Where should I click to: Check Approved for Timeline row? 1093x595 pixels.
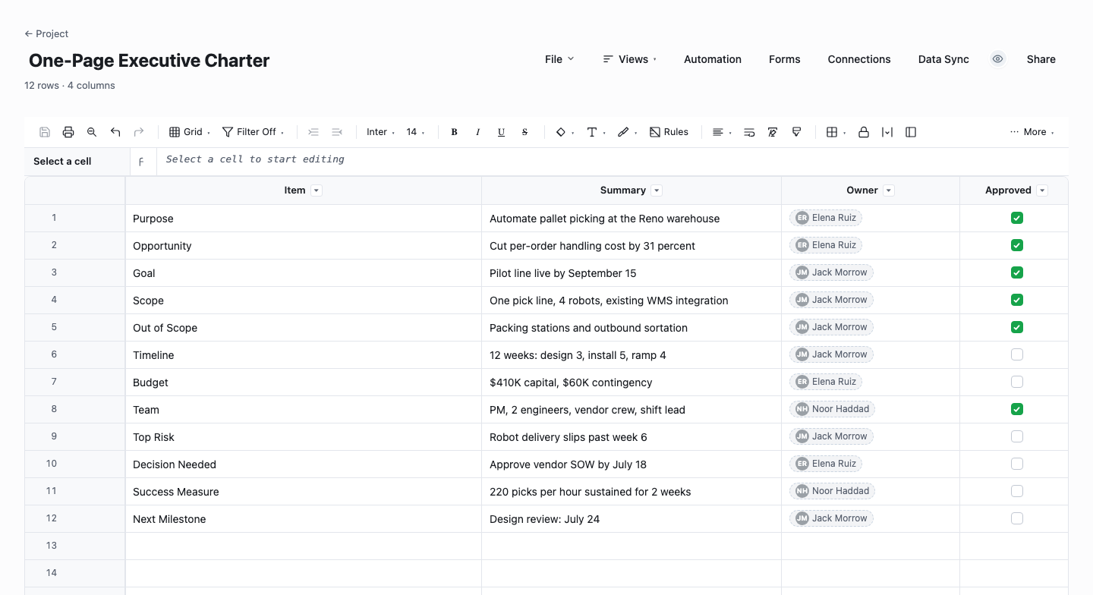[1017, 354]
